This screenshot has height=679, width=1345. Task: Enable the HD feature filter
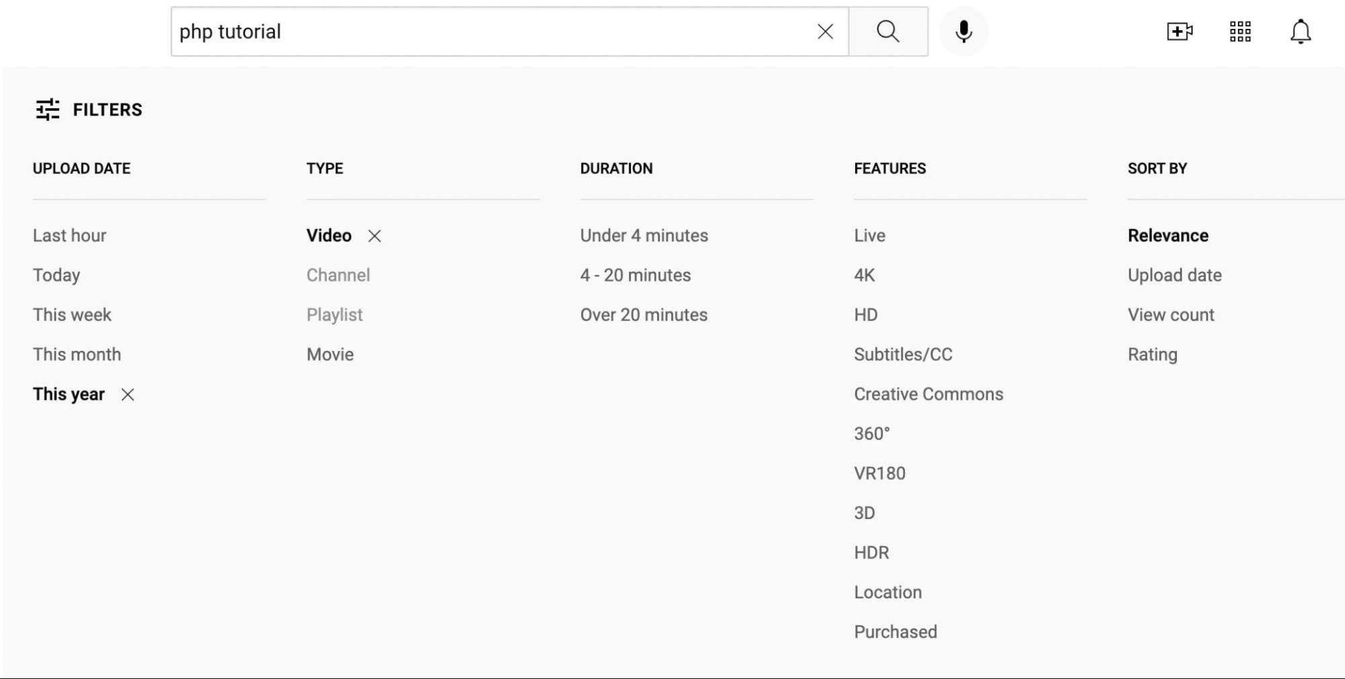pyautogui.click(x=865, y=315)
